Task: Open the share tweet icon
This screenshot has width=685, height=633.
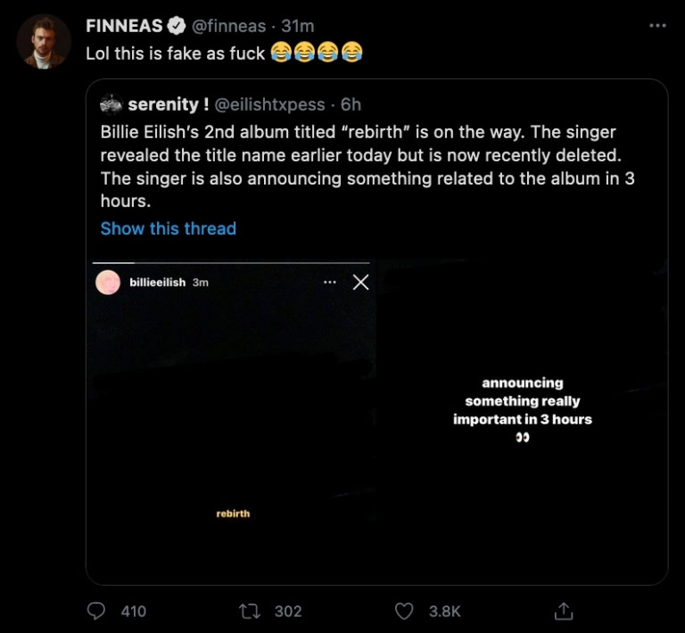Action: (x=563, y=611)
